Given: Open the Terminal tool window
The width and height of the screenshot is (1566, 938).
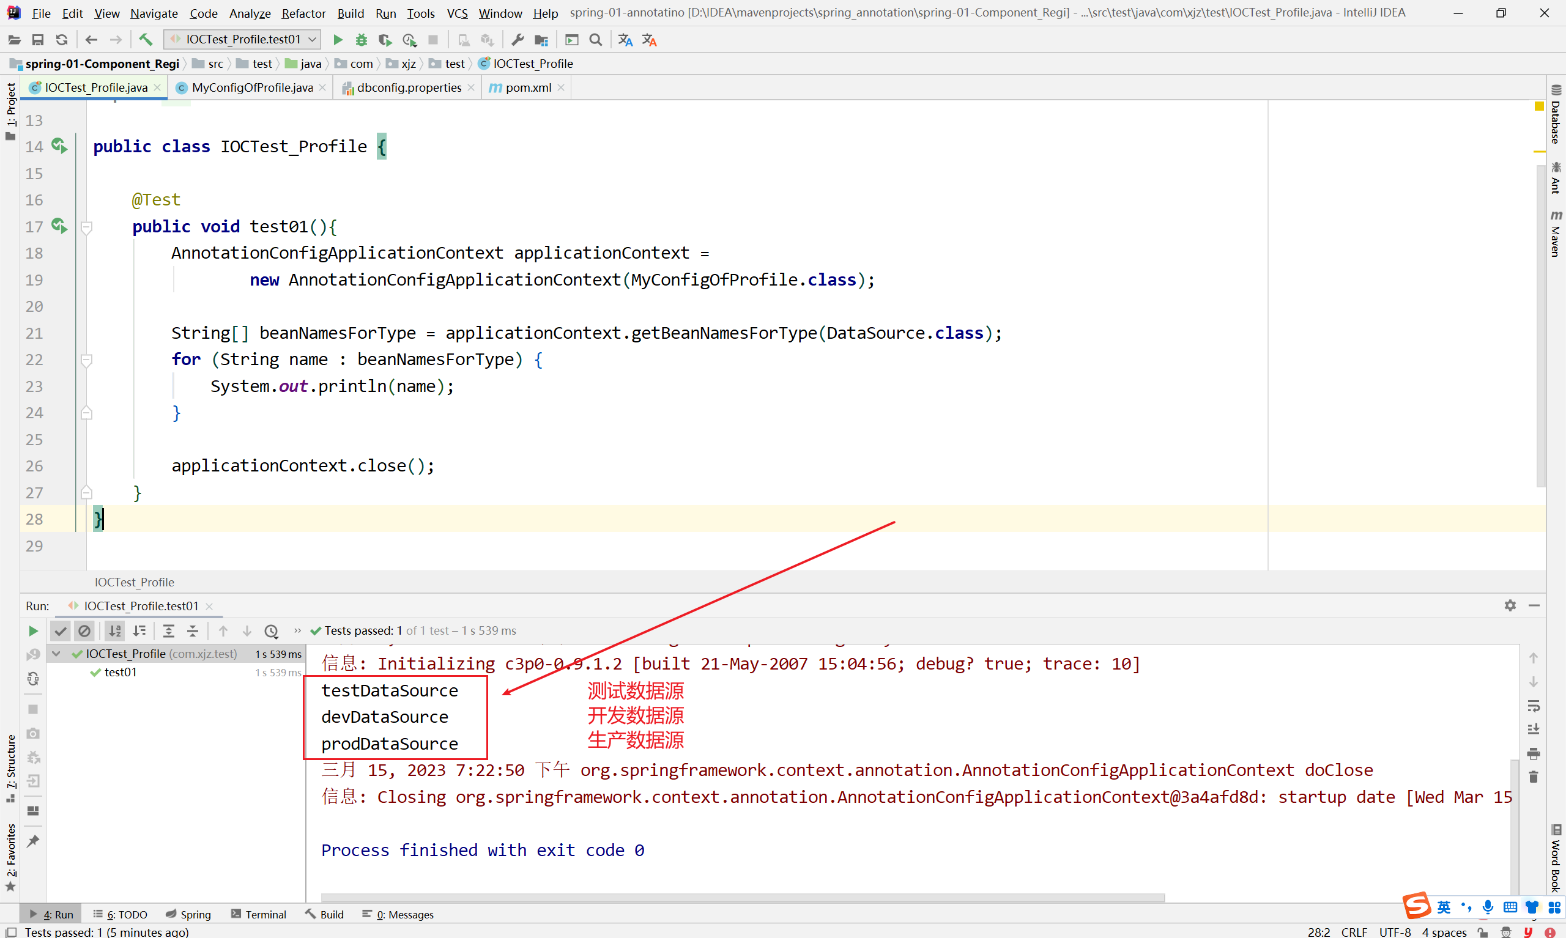Looking at the screenshot, I should click(259, 914).
